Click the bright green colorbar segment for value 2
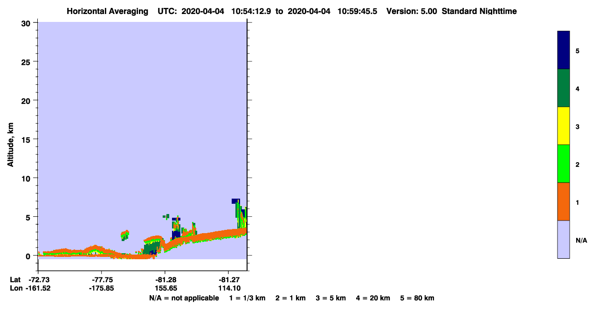Image resolution: width=606 pixels, height=311 pixels. tap(563, 164)
